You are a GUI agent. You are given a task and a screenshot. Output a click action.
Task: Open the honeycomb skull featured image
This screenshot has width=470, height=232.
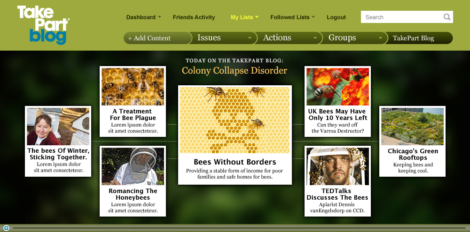pos(235,120)
